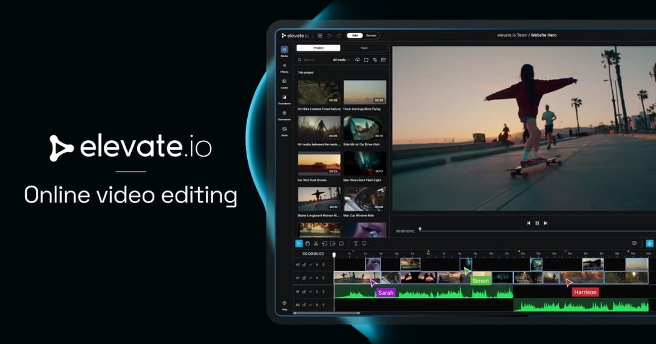Open the Help icon in sidebar
The height and width of the screenshot is (344, 656).
click(x=284, y=305)
